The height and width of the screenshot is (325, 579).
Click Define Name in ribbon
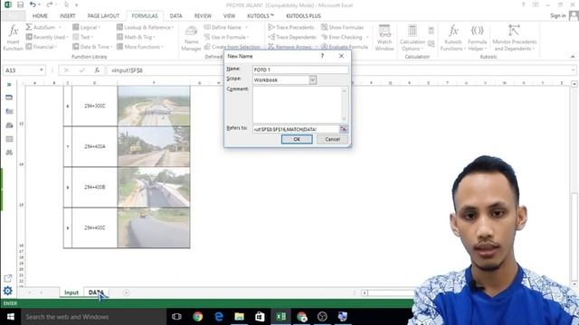226,27
